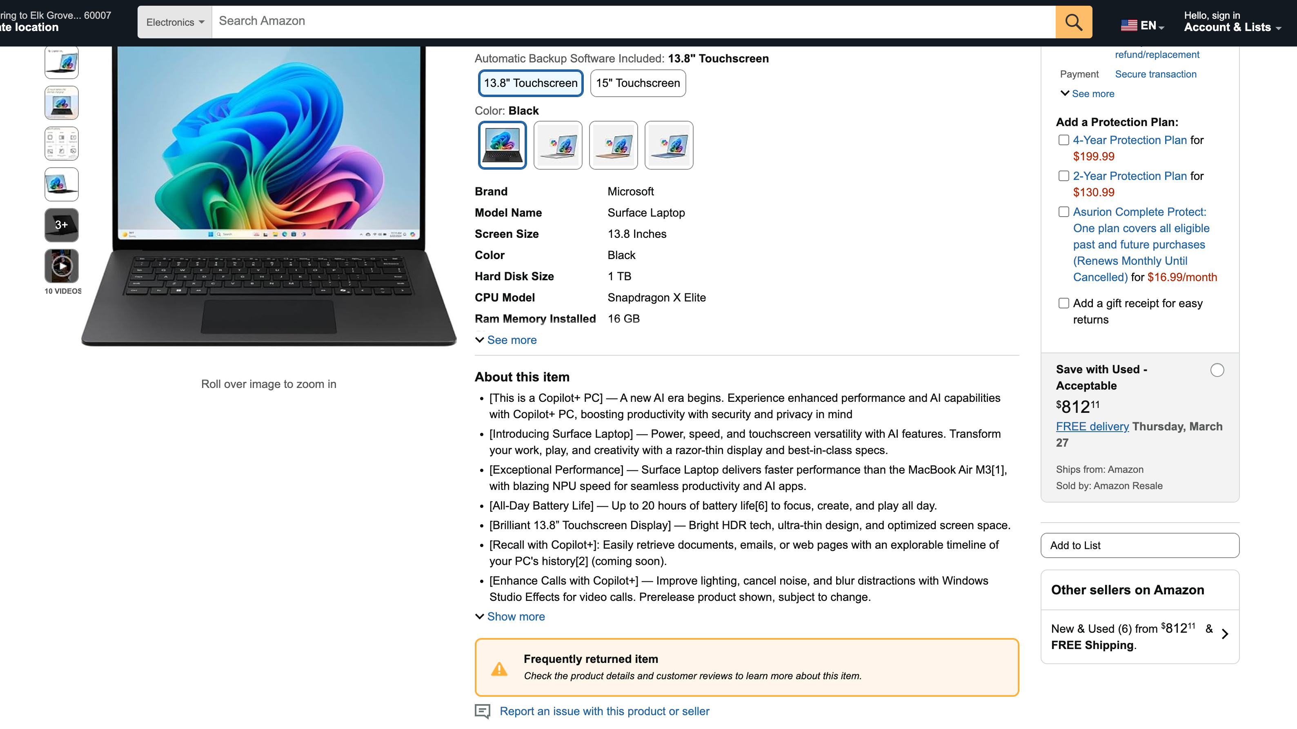Select the 13.8" Touchscreen size option
The image size is (1297, 729).
[531, 83]
